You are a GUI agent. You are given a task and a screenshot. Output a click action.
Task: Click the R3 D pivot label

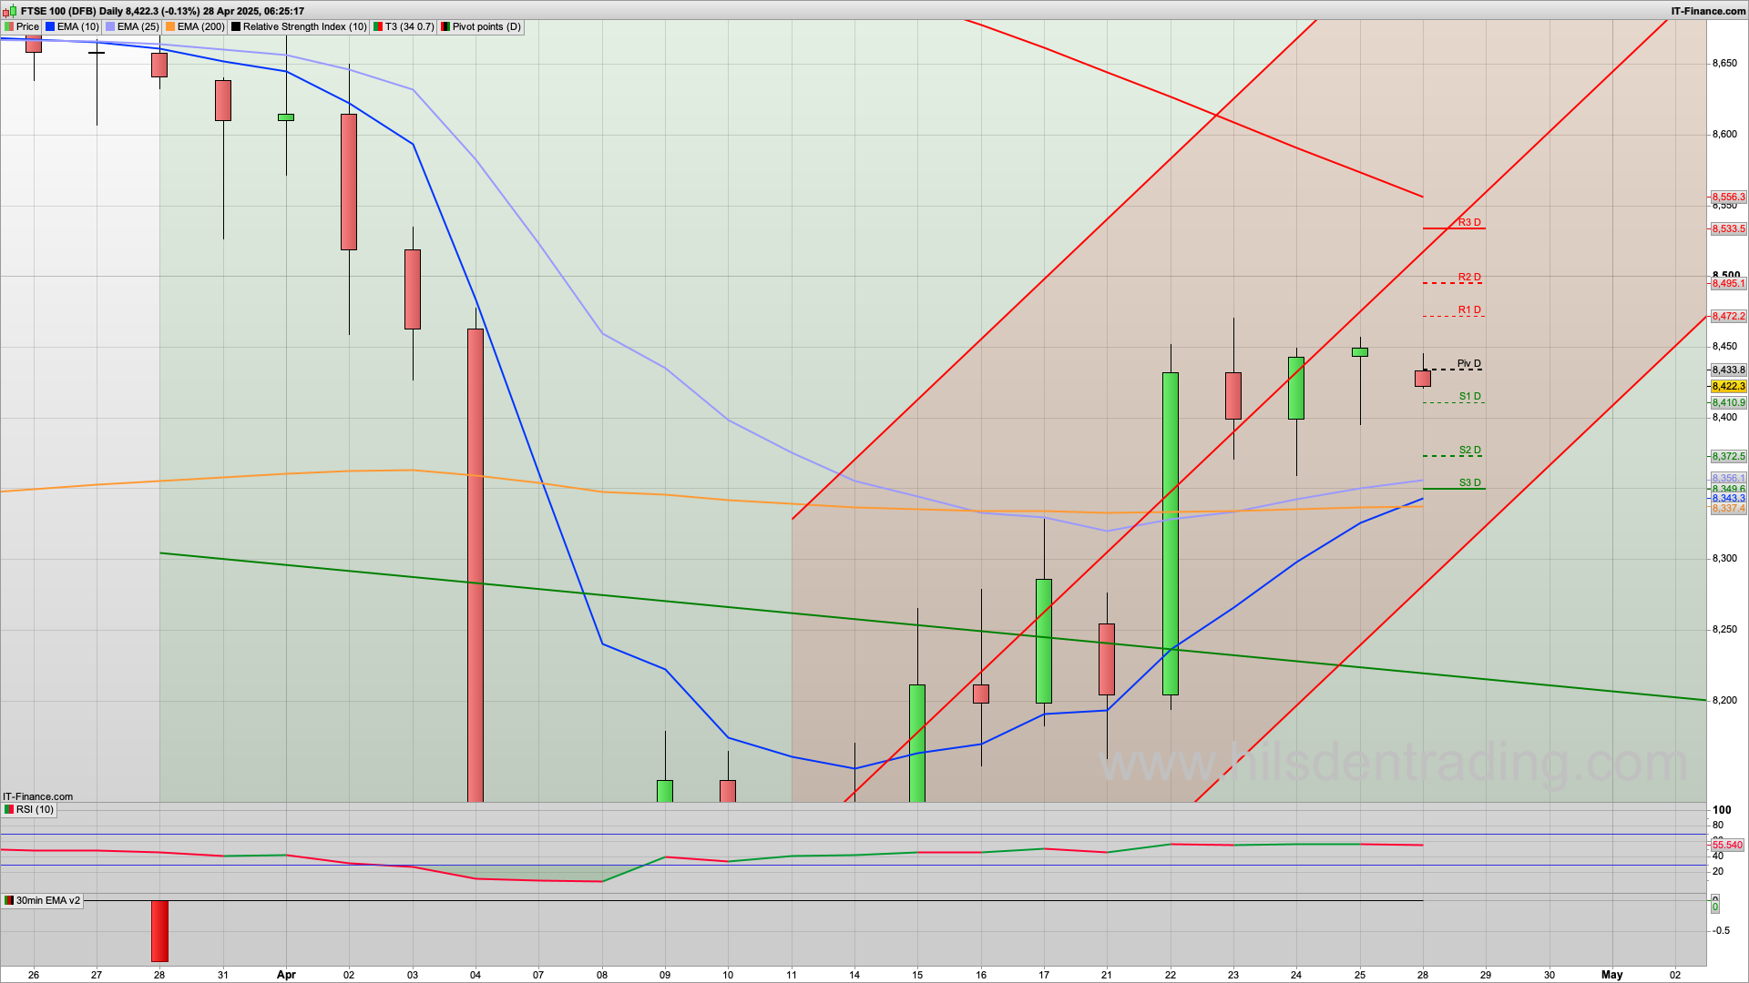[1469, 222]
